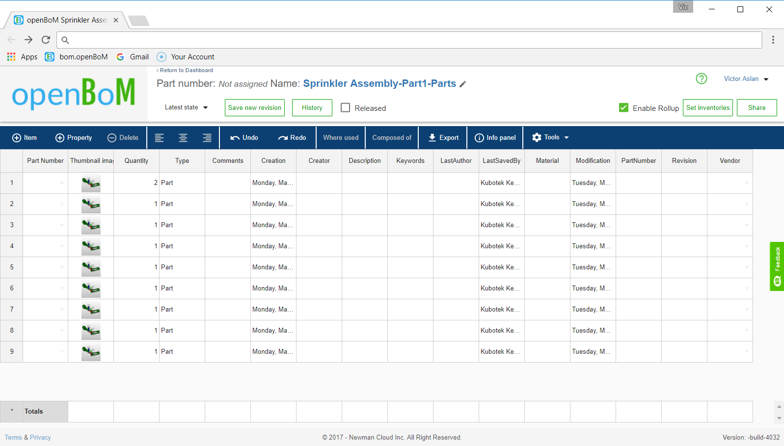Open the Victor Aslan user menu
Viewport: 784px width, 446px height.
[x=746, y=79]
